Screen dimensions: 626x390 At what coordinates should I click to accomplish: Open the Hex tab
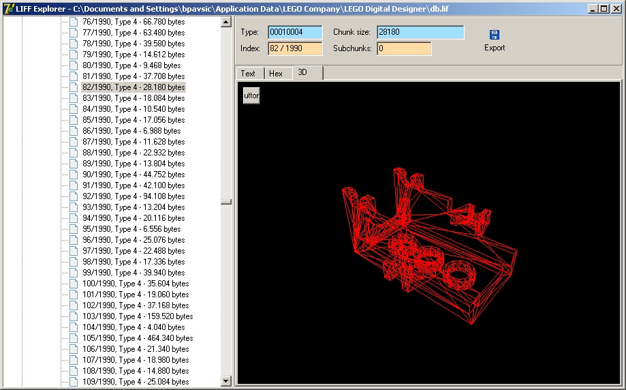coord(276,74)
